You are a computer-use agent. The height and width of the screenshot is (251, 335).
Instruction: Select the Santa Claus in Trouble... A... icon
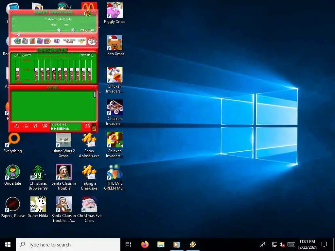pyautogui.click(x=64, y=209)
